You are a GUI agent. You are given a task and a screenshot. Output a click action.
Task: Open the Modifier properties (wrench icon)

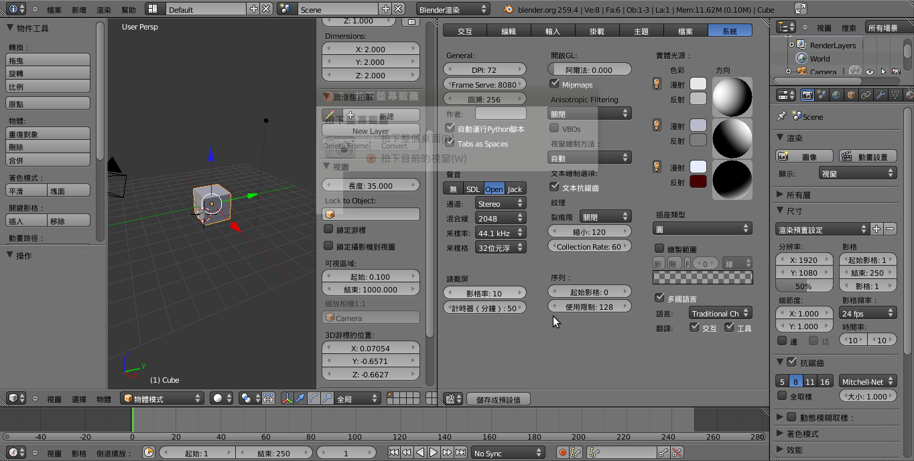(x=881, y=95)
